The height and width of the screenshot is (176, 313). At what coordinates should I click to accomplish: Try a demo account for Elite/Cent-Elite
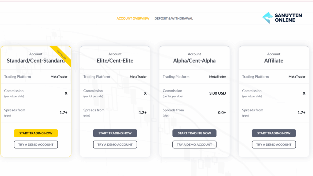pyautogui.click(x=115, y=145)
